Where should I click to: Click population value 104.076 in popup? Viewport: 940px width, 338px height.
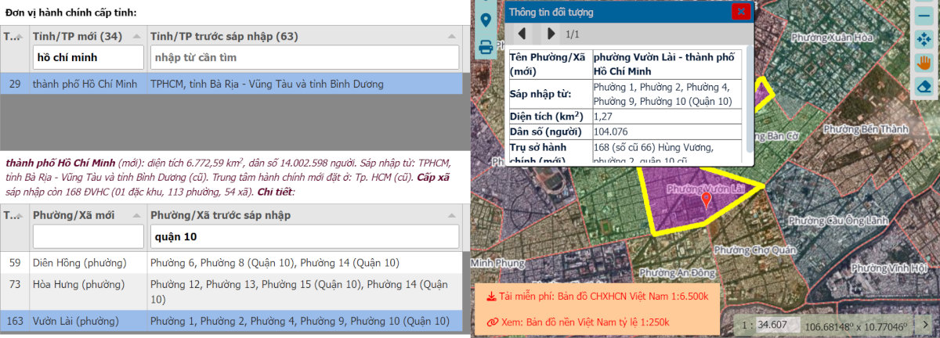tap(611, 131)
